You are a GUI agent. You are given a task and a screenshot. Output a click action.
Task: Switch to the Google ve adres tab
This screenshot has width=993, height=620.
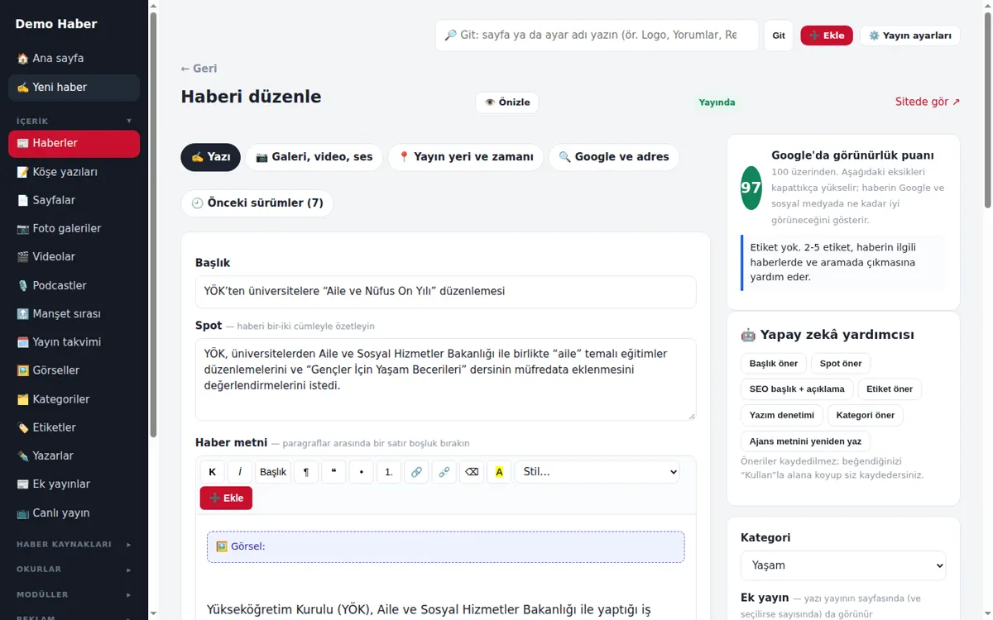click(x=614, y=157)
